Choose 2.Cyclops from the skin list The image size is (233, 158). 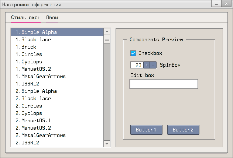point(29,113)
